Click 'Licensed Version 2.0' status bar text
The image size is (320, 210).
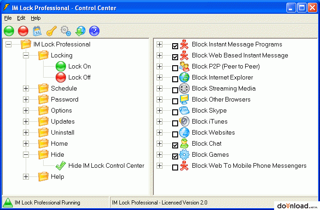[185, 203]
